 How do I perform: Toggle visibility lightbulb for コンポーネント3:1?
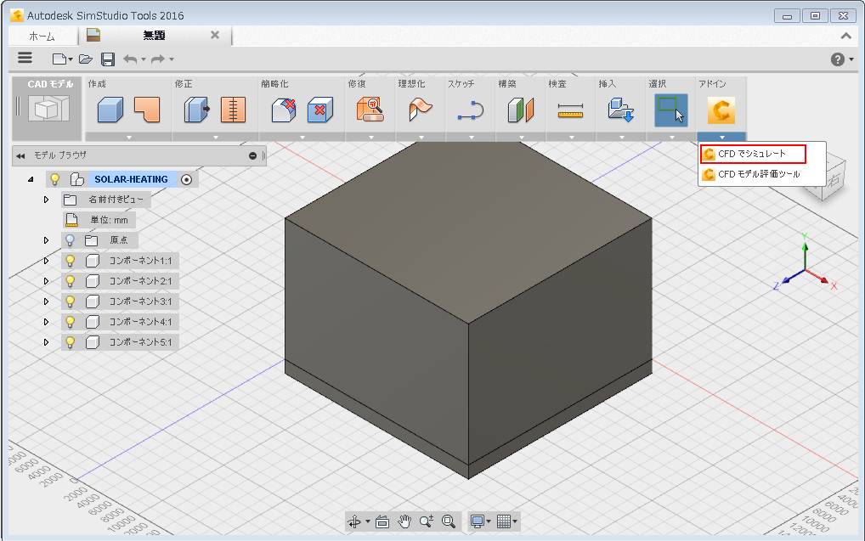(71, 301)
